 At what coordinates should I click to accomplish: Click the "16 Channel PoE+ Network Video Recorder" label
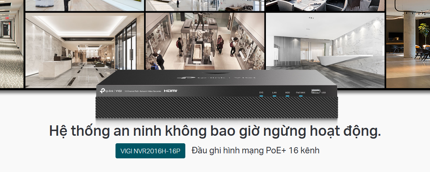point(142,91)
